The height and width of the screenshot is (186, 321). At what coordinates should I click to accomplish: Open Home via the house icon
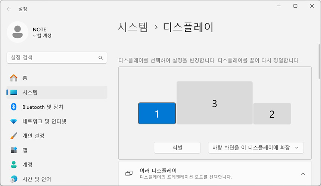[14, 78]
